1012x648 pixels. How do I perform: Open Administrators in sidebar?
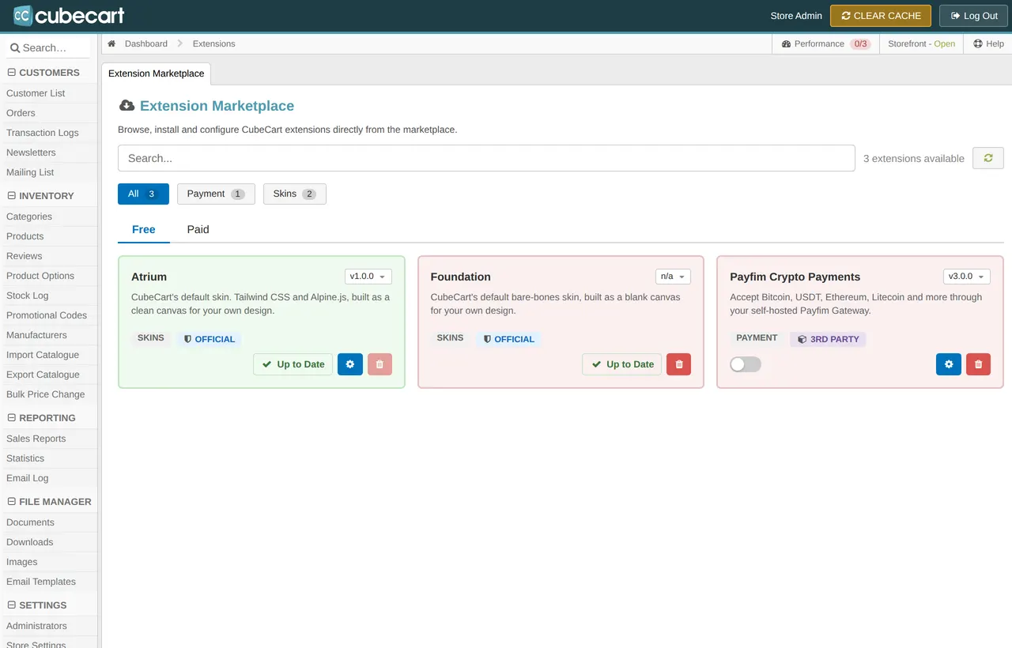[x=36, y=626]
